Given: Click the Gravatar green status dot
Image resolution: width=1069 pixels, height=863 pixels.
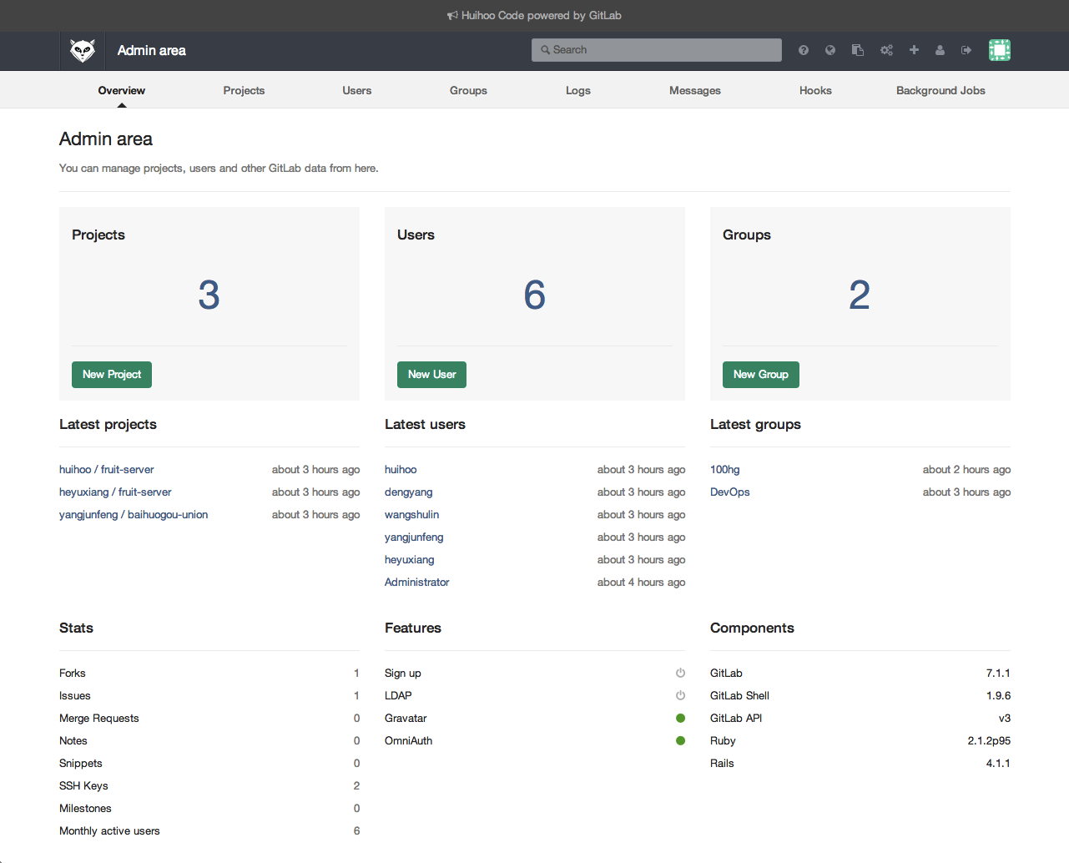Looking at the screenshot, I should (680, 718).
